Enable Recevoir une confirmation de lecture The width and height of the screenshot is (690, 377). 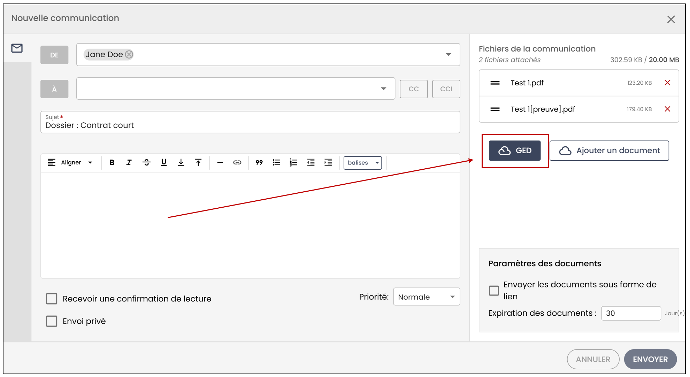click(52, 299)
